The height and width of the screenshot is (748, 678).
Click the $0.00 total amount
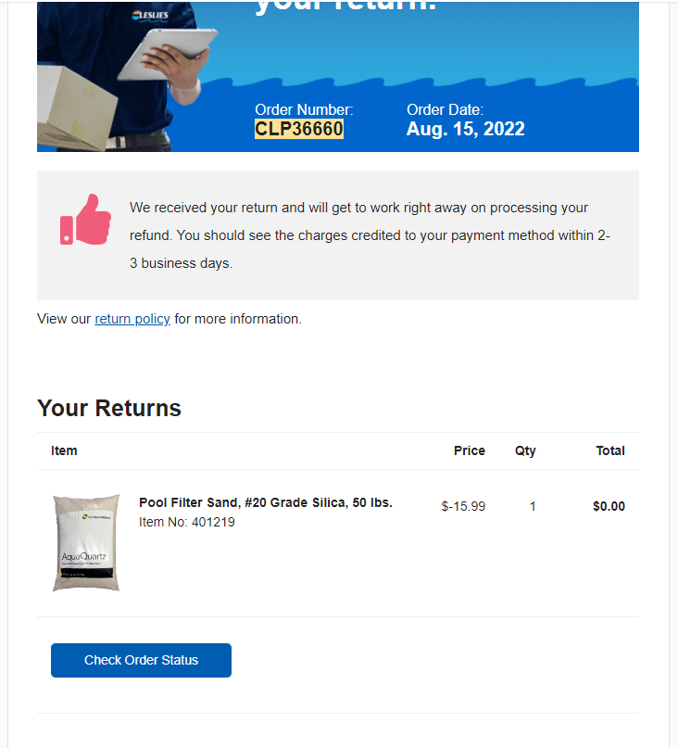click(x=609, y=507)
